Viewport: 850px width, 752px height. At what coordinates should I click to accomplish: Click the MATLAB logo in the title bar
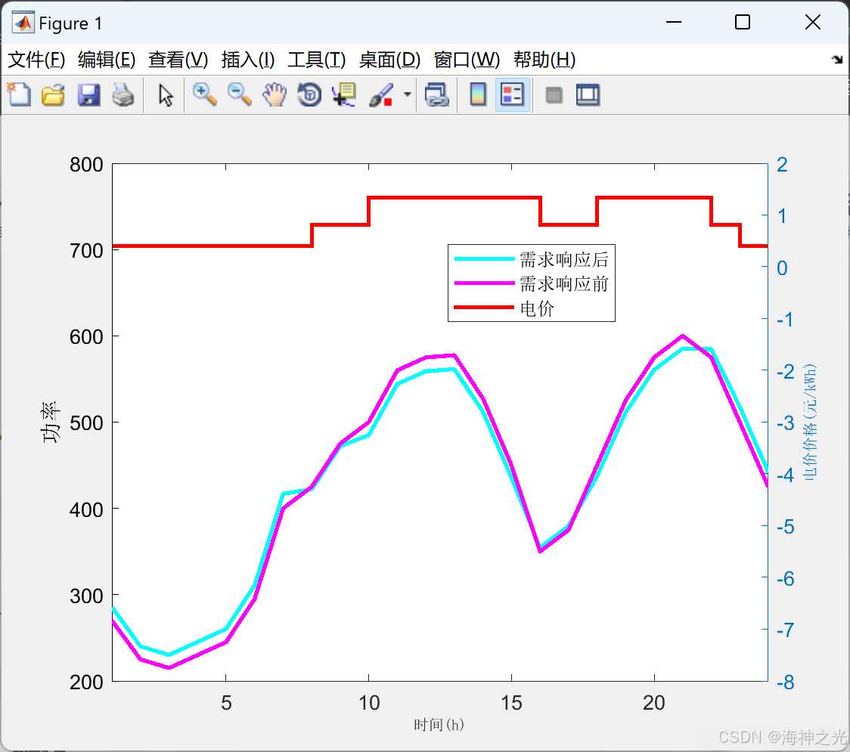pos(23,23)
